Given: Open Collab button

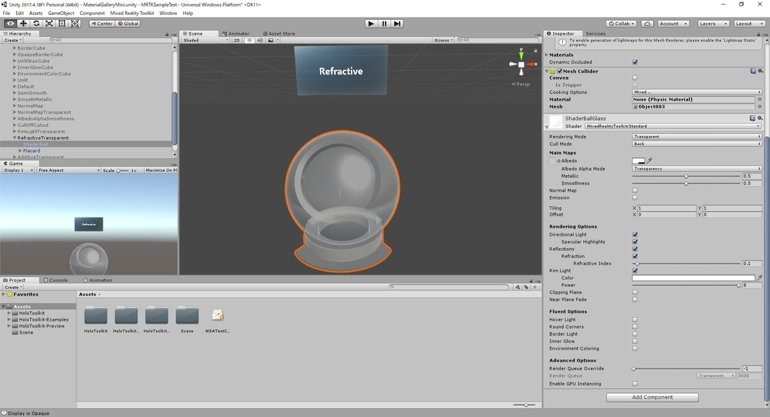Looking at the screenshot, I should [621, 23].
